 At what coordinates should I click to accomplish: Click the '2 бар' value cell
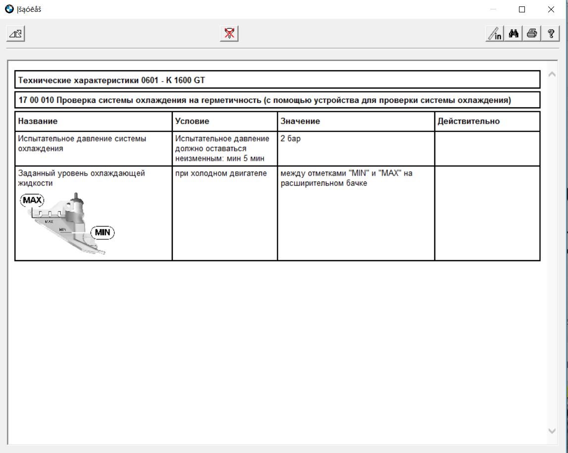coord(291,139)
